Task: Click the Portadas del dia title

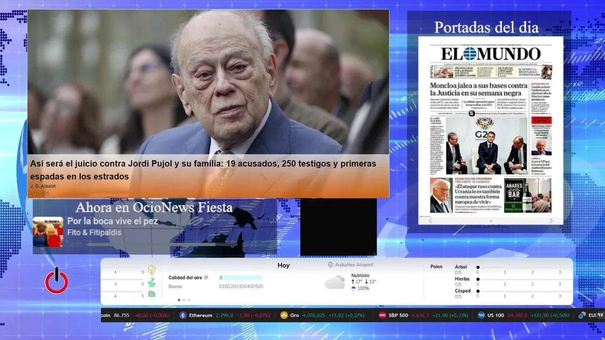Action: (x=486, y=27)
